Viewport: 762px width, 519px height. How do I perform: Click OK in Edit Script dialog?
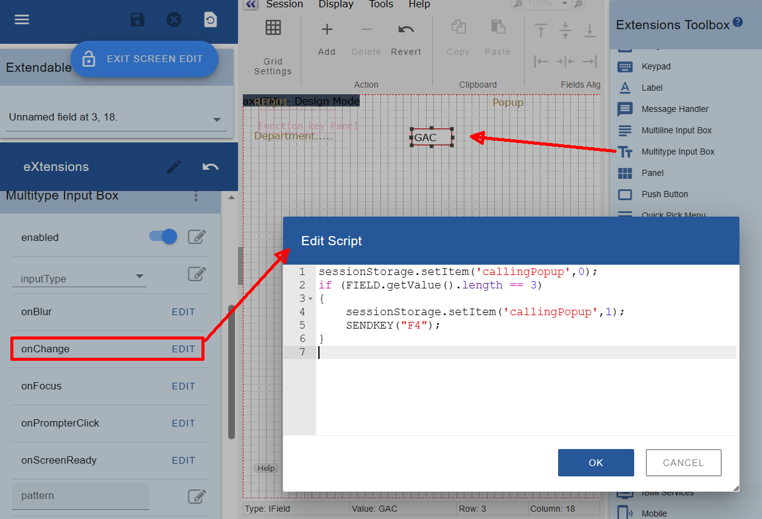[x=596, y=462]
